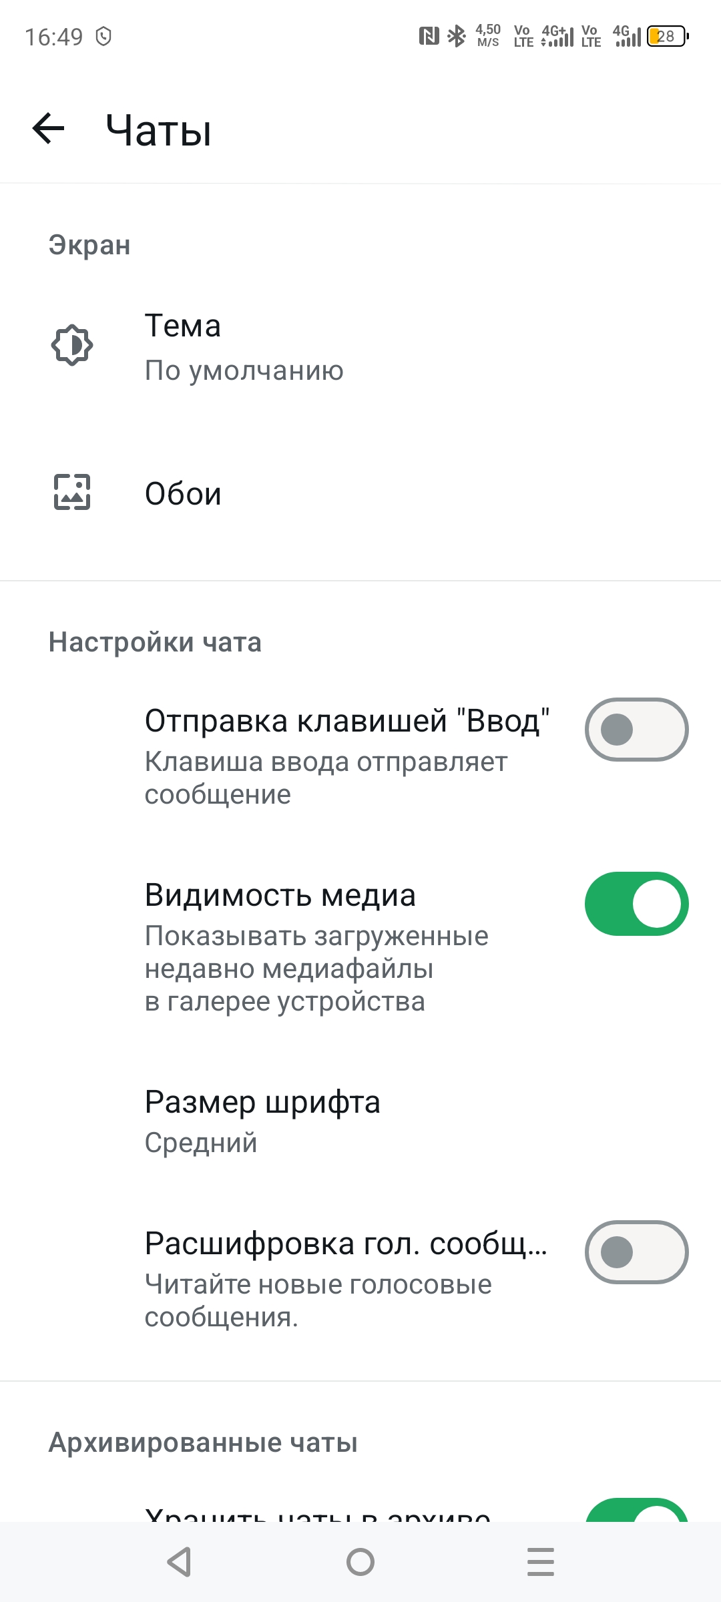Enable the Отправка клавишей "Ввод" switch
The image size is (721, 1602).
point(636,730)
